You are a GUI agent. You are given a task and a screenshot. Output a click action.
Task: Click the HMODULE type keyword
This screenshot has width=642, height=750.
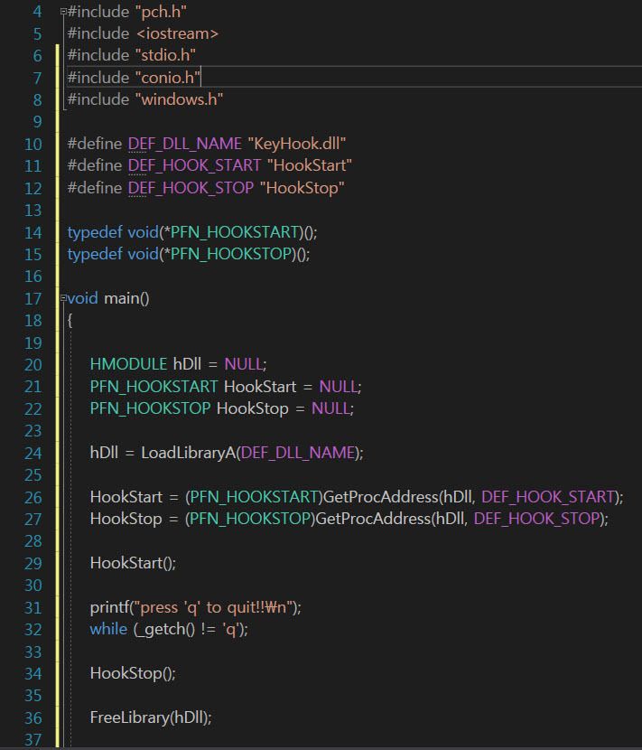click(128, 364)
